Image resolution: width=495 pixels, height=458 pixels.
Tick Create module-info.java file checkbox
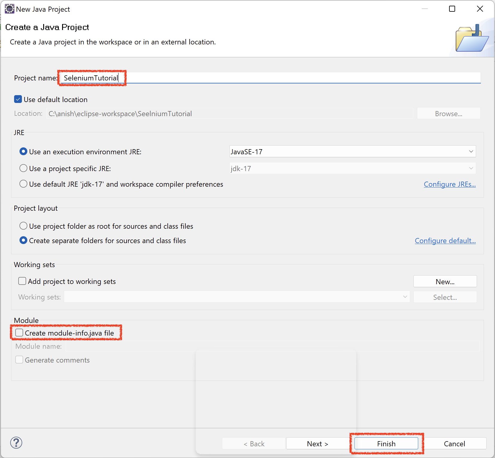[x=19, y=333]
